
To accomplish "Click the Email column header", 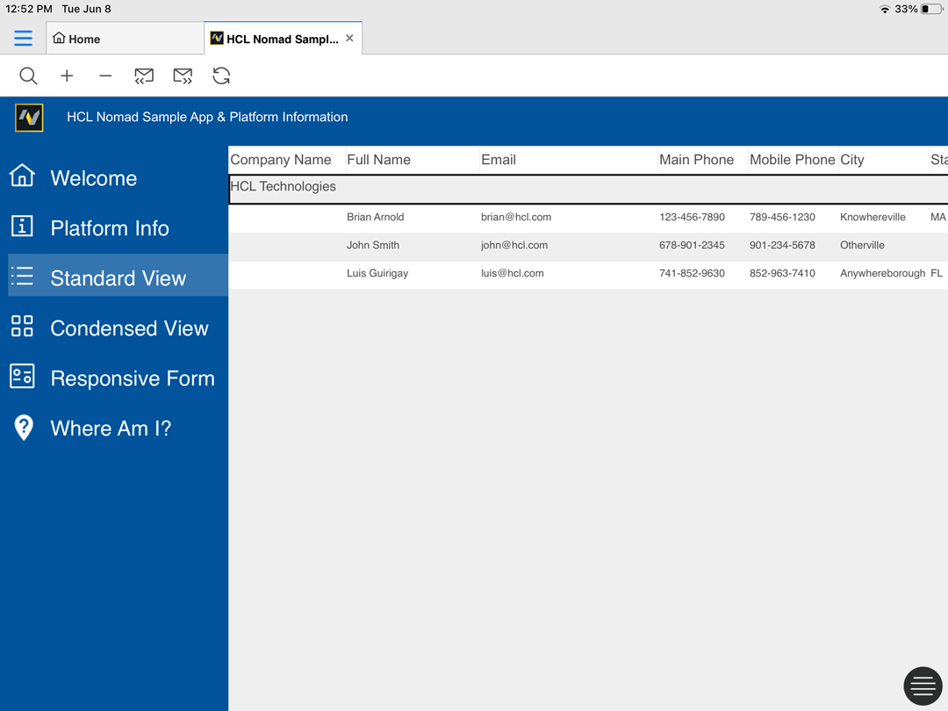I will [x=499, y=160].
